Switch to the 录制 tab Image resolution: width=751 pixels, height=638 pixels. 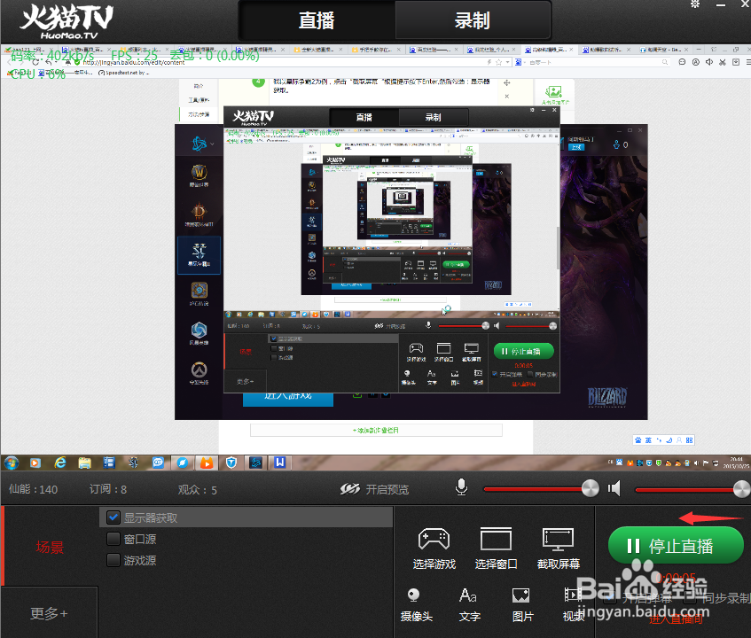point(473,20)
